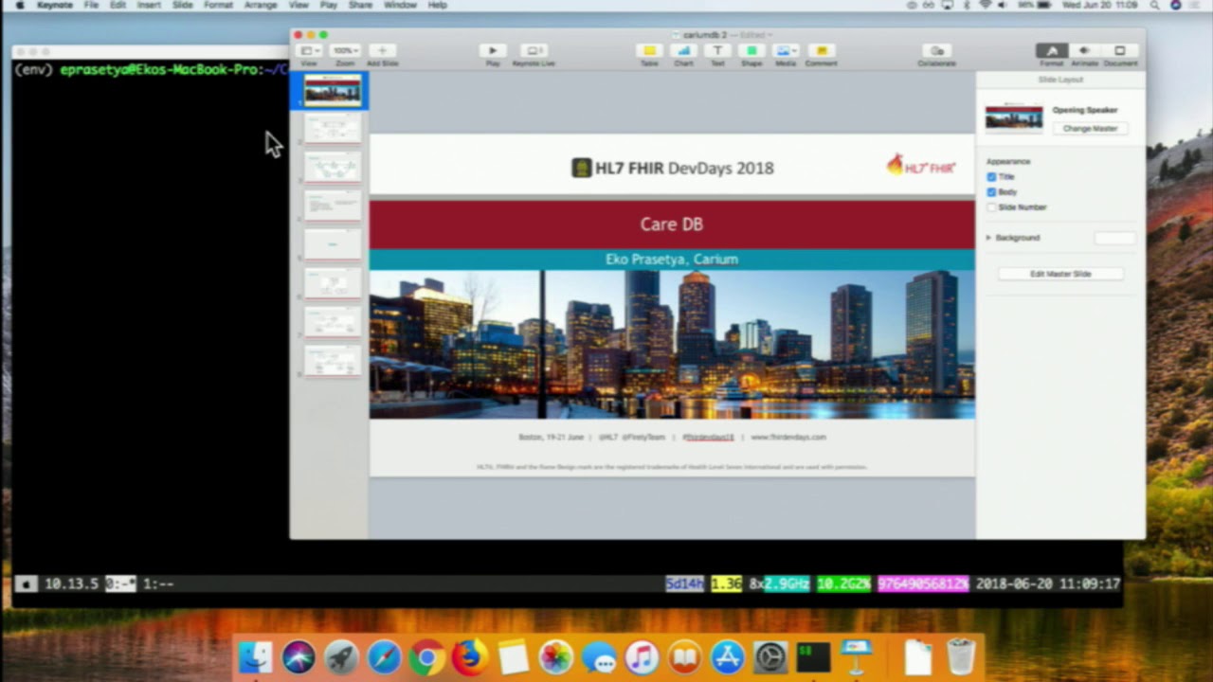Click the Change Master button
Viewport: 1213px width, 682px height.
pyautogui.click(x=1090, y=129)
